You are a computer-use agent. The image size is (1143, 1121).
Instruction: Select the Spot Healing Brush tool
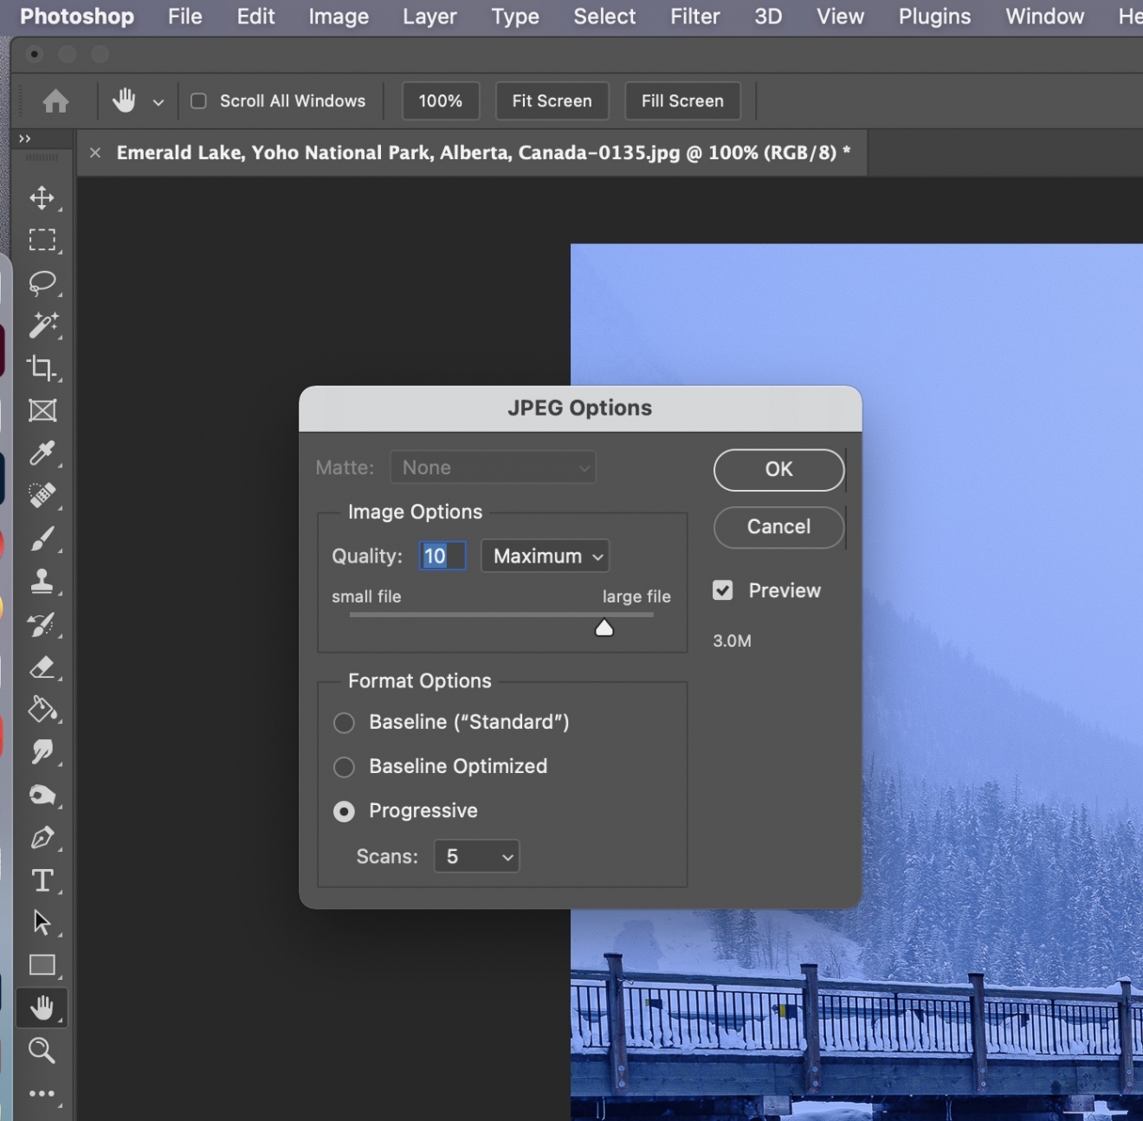42,495
